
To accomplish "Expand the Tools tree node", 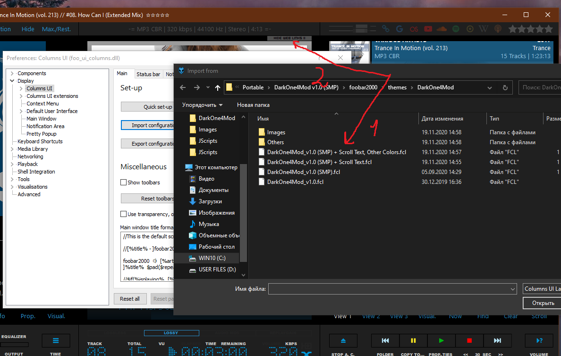I will [x=12, y=179].
